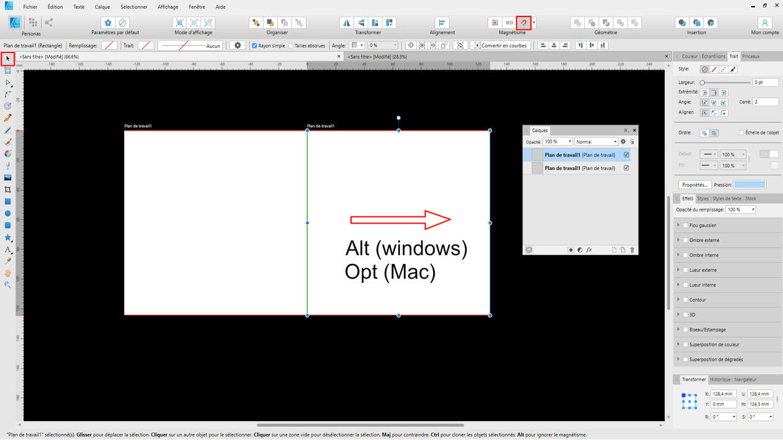Open the Normal blend mode dropdown
The width and height of the screenshot is (783, 440).
tap(596, 141)
